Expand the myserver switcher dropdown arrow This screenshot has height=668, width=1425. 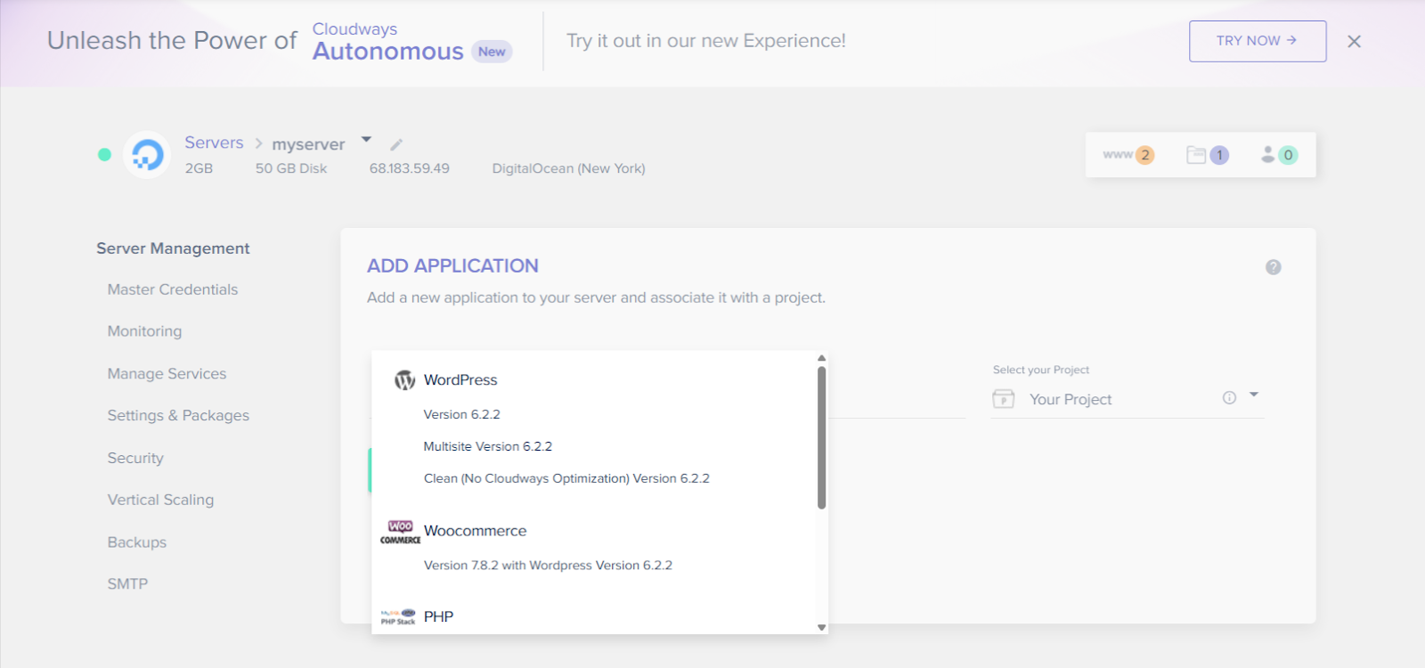pos(366,140)
